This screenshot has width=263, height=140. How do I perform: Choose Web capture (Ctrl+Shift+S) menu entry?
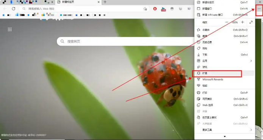point(224,99)
